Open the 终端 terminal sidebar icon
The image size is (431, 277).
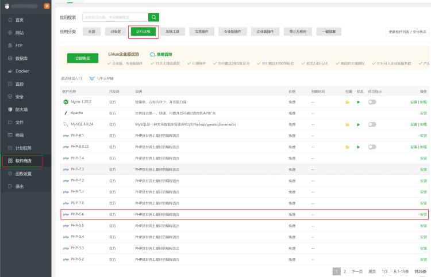(10, 135)
